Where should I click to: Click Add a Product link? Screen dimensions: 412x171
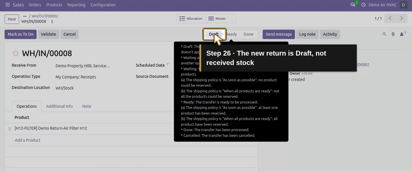(27, 140)
